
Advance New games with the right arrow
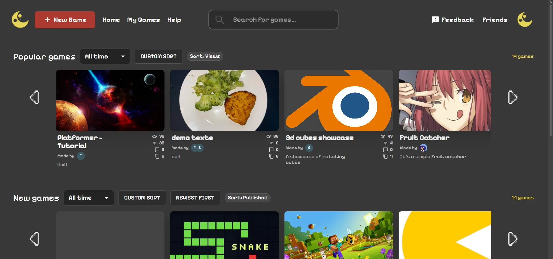[x=513, y=239]
